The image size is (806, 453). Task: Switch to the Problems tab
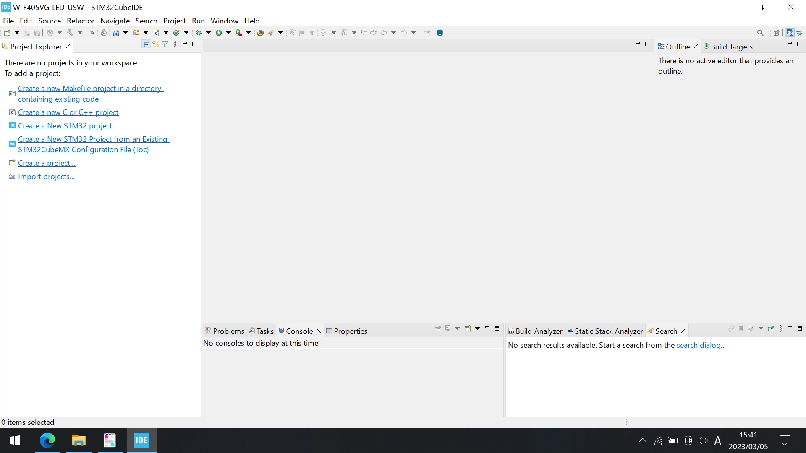pyautogui.click(x=225, y=331)
